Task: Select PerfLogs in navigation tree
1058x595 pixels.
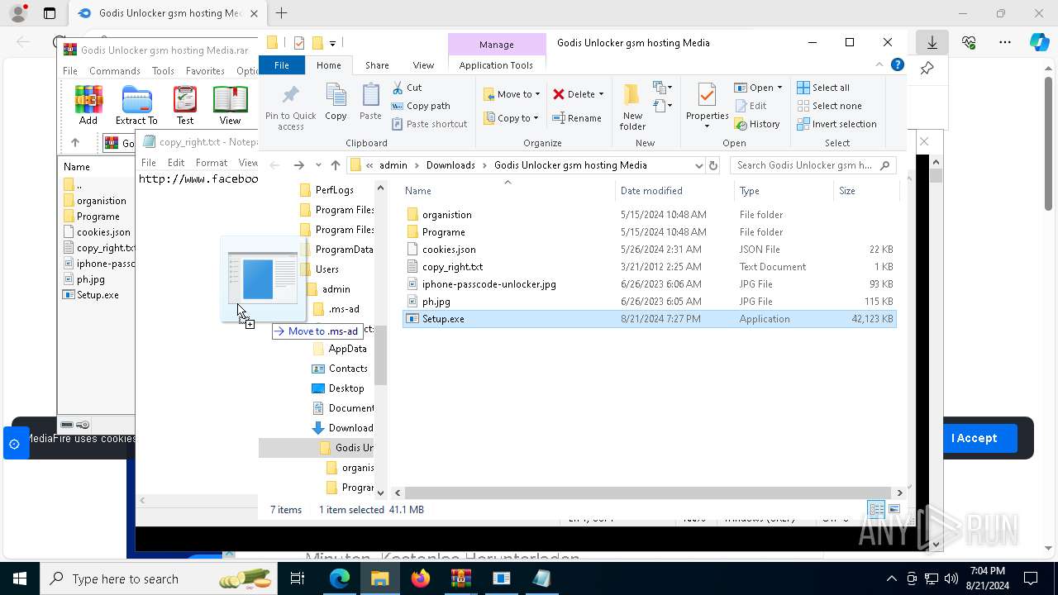Action: [334, 190]
